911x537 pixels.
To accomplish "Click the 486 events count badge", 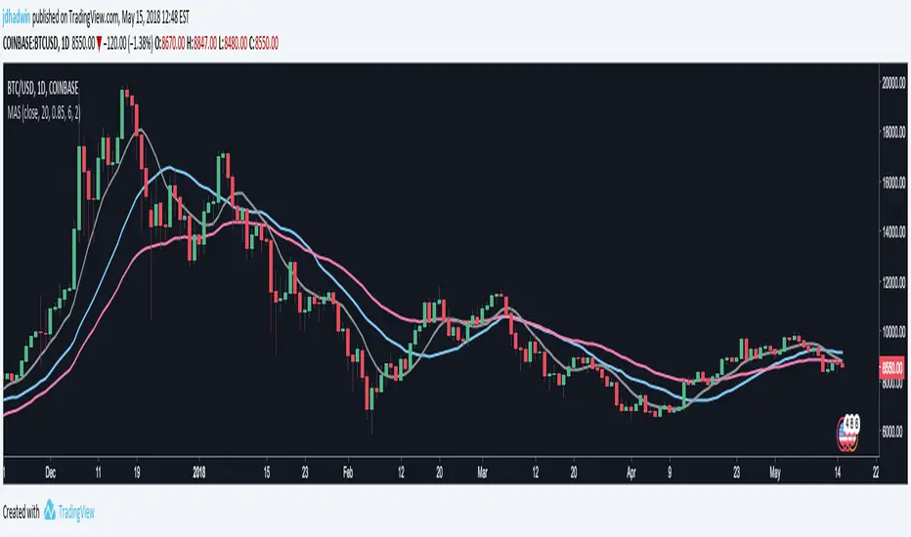I will coord(850,422).
